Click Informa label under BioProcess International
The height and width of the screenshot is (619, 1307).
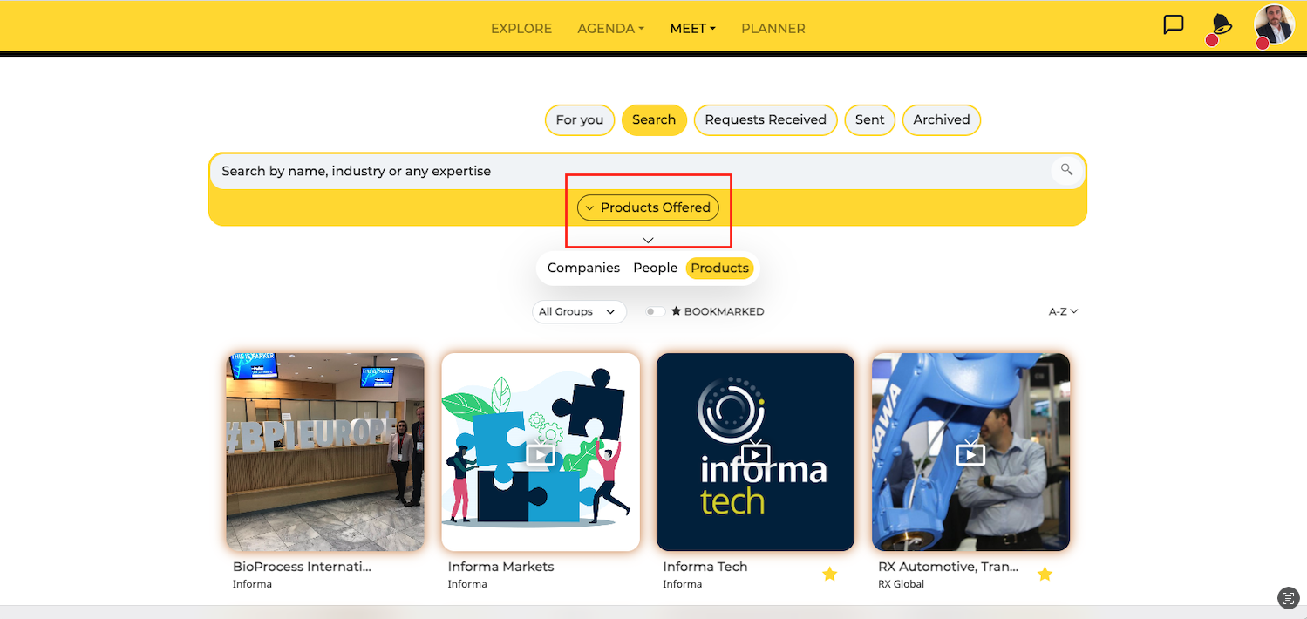point(252,584)
